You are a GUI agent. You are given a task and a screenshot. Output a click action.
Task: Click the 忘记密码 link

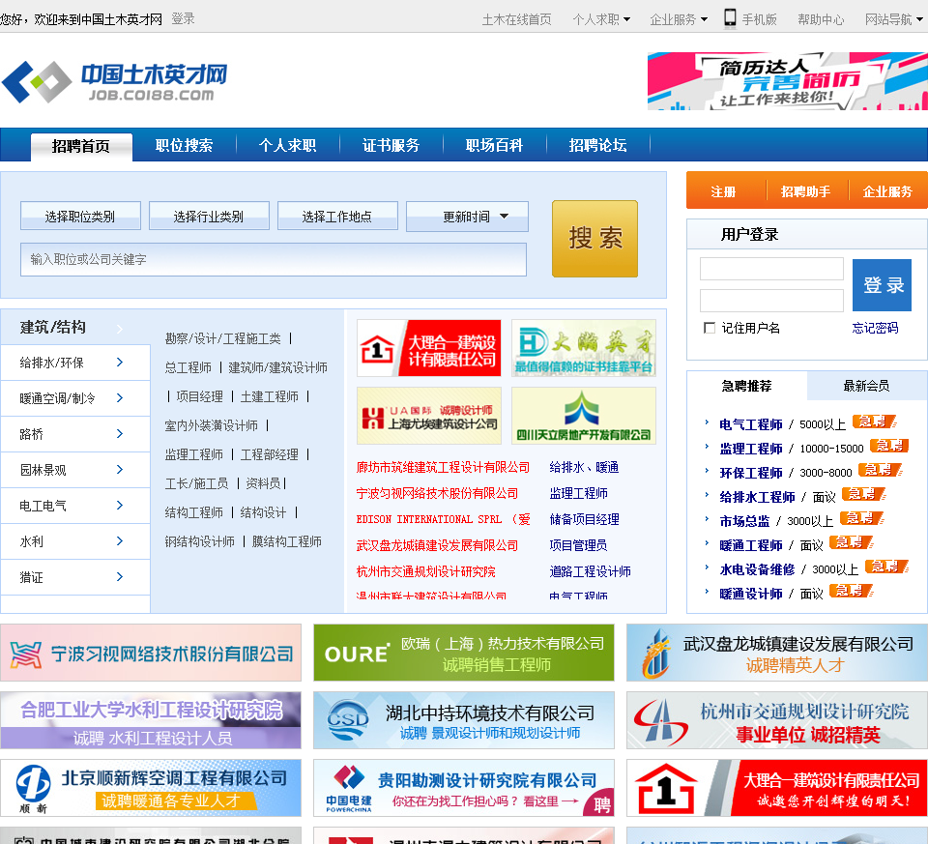tap(876, 329)
